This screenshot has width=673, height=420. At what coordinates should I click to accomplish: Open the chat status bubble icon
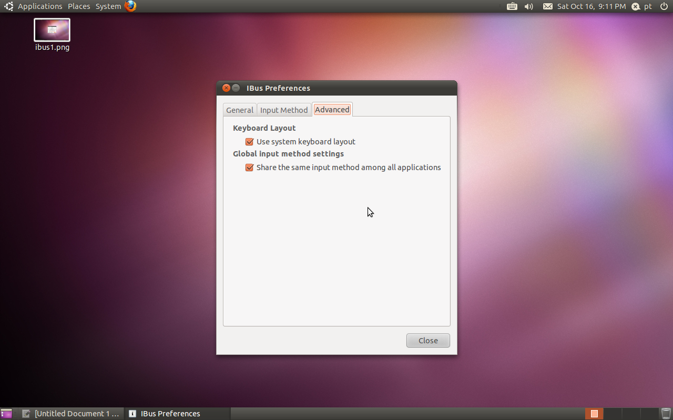pos(636,6)
